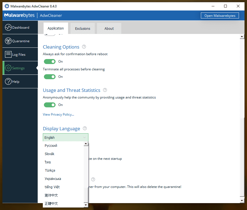Click the Display Language heading
Image resolution: width=247 pixels, height=210 pixels.
(x=61, y=129)
